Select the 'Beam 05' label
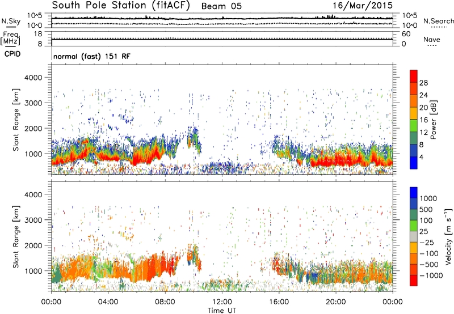The width and height of the screenshot is (454, 314). [221, 6]
